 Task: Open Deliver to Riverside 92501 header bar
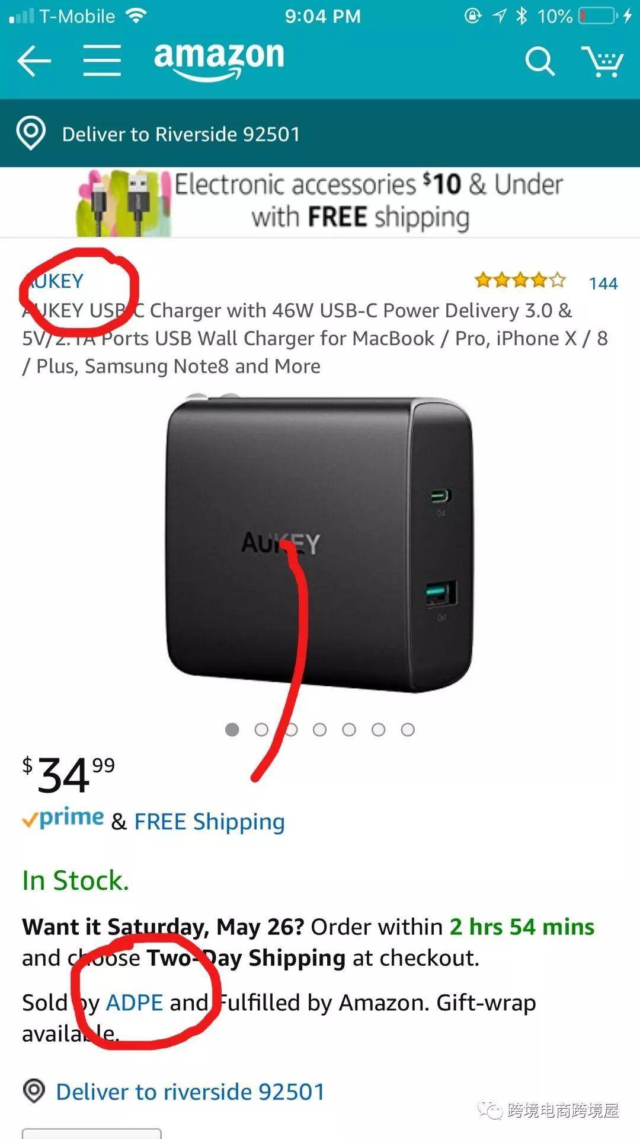[x=320, y=133]
